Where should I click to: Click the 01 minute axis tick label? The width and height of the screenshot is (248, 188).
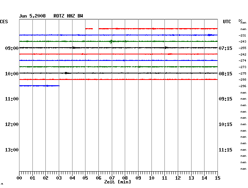click(32, 178)
